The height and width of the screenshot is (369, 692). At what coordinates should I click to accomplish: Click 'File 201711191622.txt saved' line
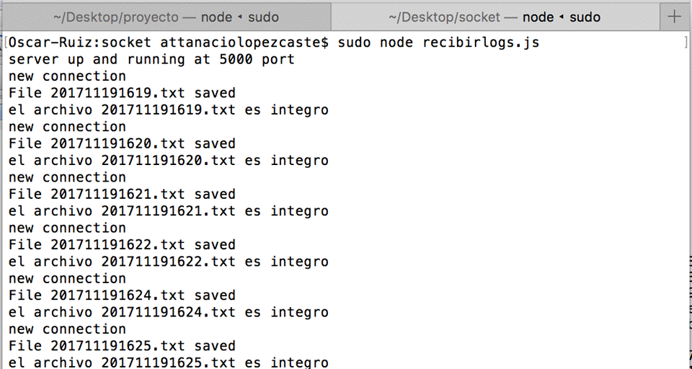coord(122,245)
